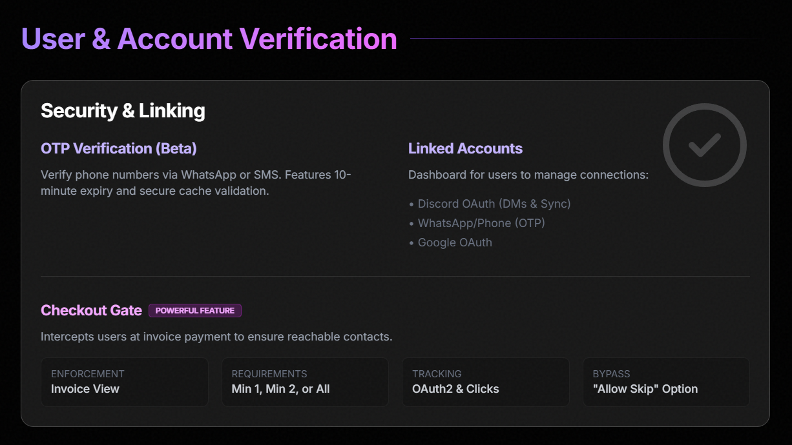The height and width of the screenshot is (445, 792).
Task: Click the large checkmark circle icon
Action: coord(704,145)
